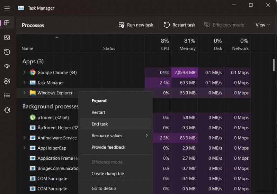The width and height of the screenshot is (277, 194).
Task: Expand the Task Manager process row
Action: point(24,83)
